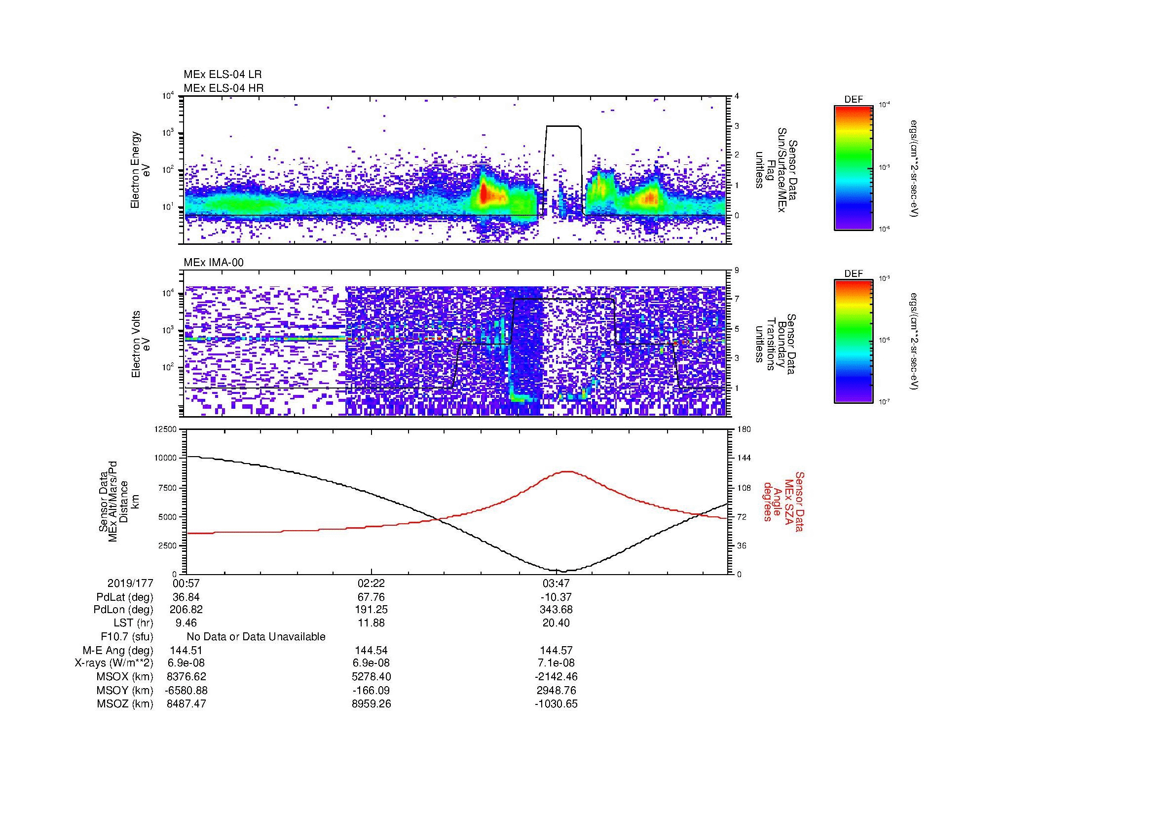Image resolution: width=1154 pixels, height=816 pixels.
Task: Click the top colorbar ergs/(cm**2-sr-sec-eV) units label
Action: click(914, 168)
